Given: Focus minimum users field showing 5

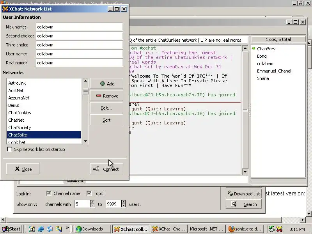Looking at the screenshot, I should coord(82,204).
